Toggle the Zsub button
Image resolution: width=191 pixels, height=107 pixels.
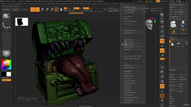91,9
